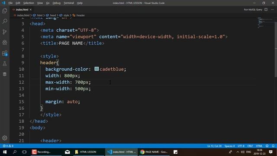The width and height of the screenshot is (277, 156).
Task: Open the Action Center notification icon
Action: point(271,152)
